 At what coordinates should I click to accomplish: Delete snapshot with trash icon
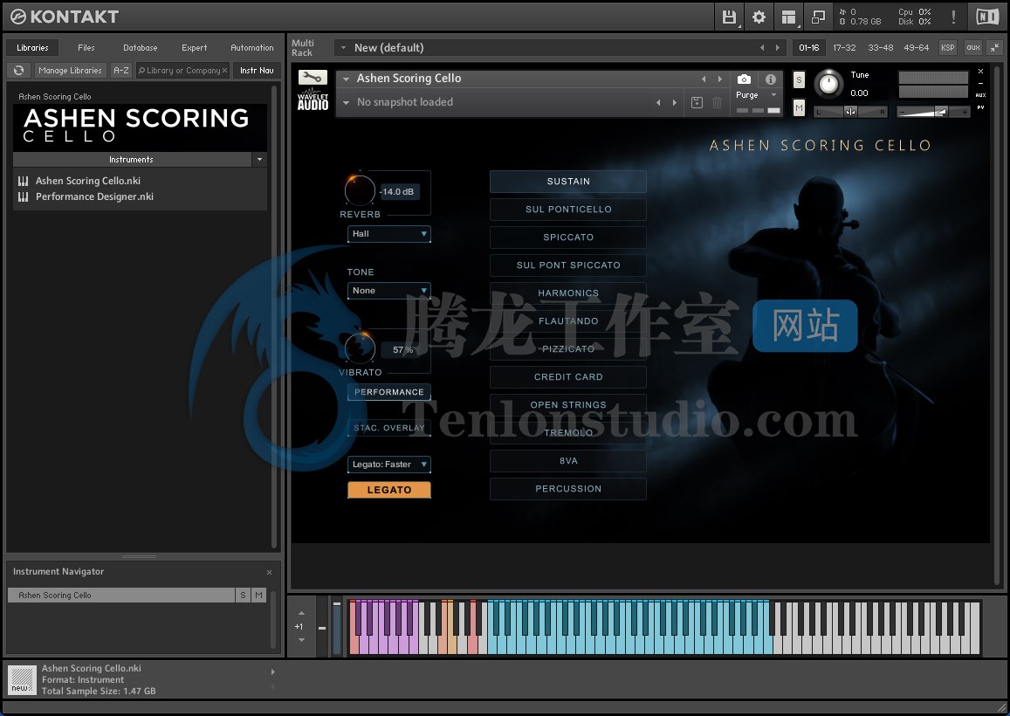click(717, 102)
